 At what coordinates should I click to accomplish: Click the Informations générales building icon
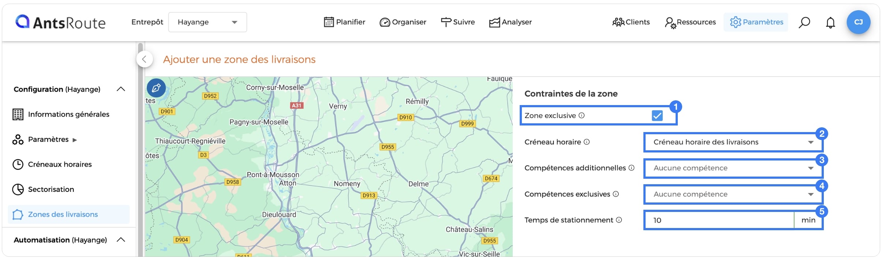click(18, 115)
